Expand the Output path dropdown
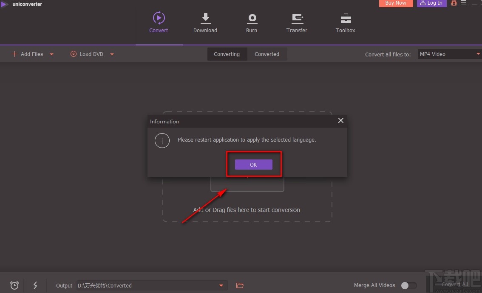Image resolution: width=482 pixels, height=293 pixels. [221, 285]
